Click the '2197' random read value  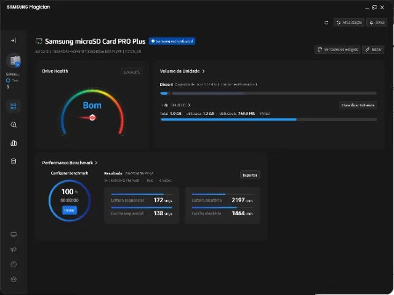(x=238, y=200)
